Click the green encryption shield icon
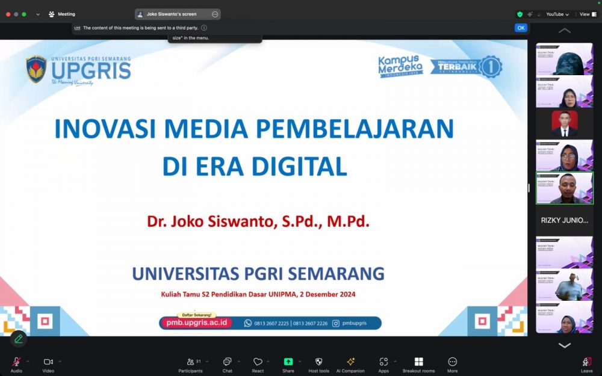Screen dimensions: 602x376 tap(520, 14)
